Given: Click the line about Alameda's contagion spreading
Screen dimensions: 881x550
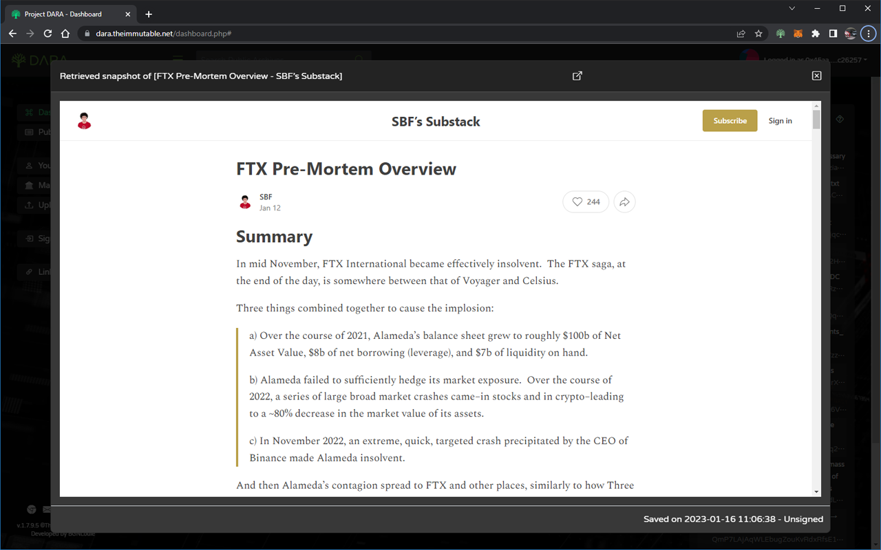Looking at the screenshot, I should (435, 485).
